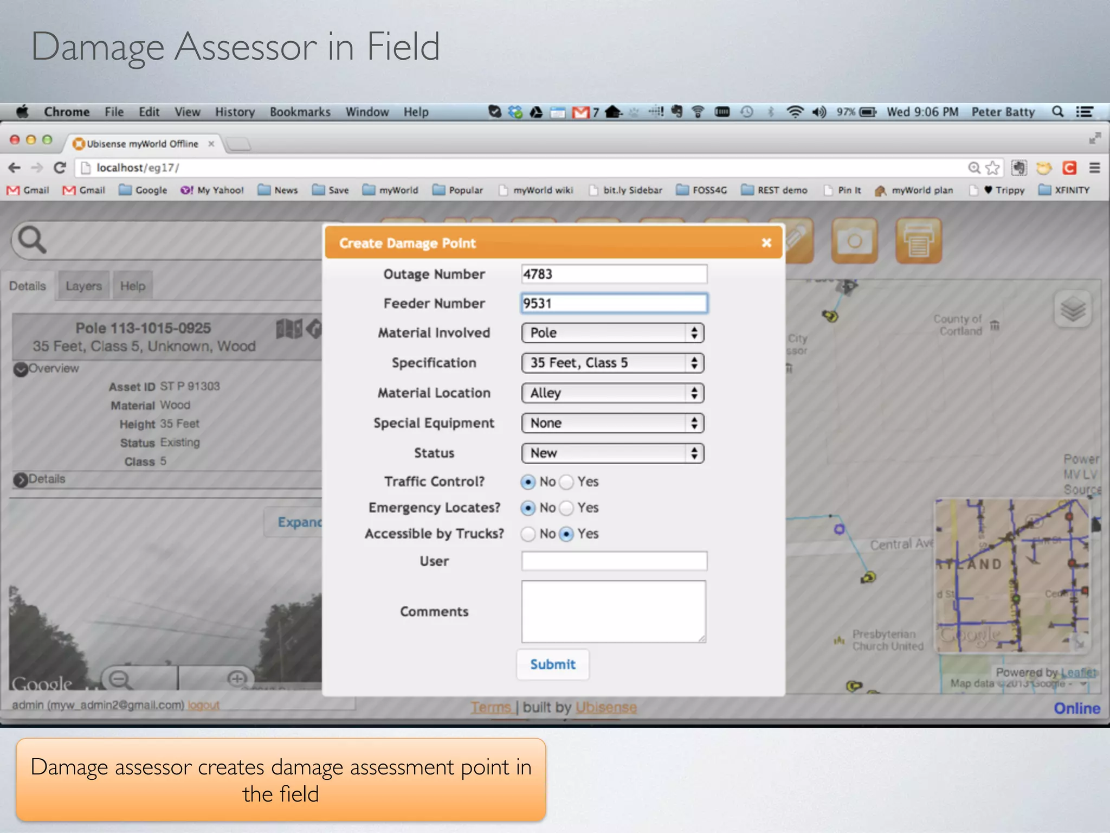Click the Wi-Fi status icon

[x=795, y=112]
